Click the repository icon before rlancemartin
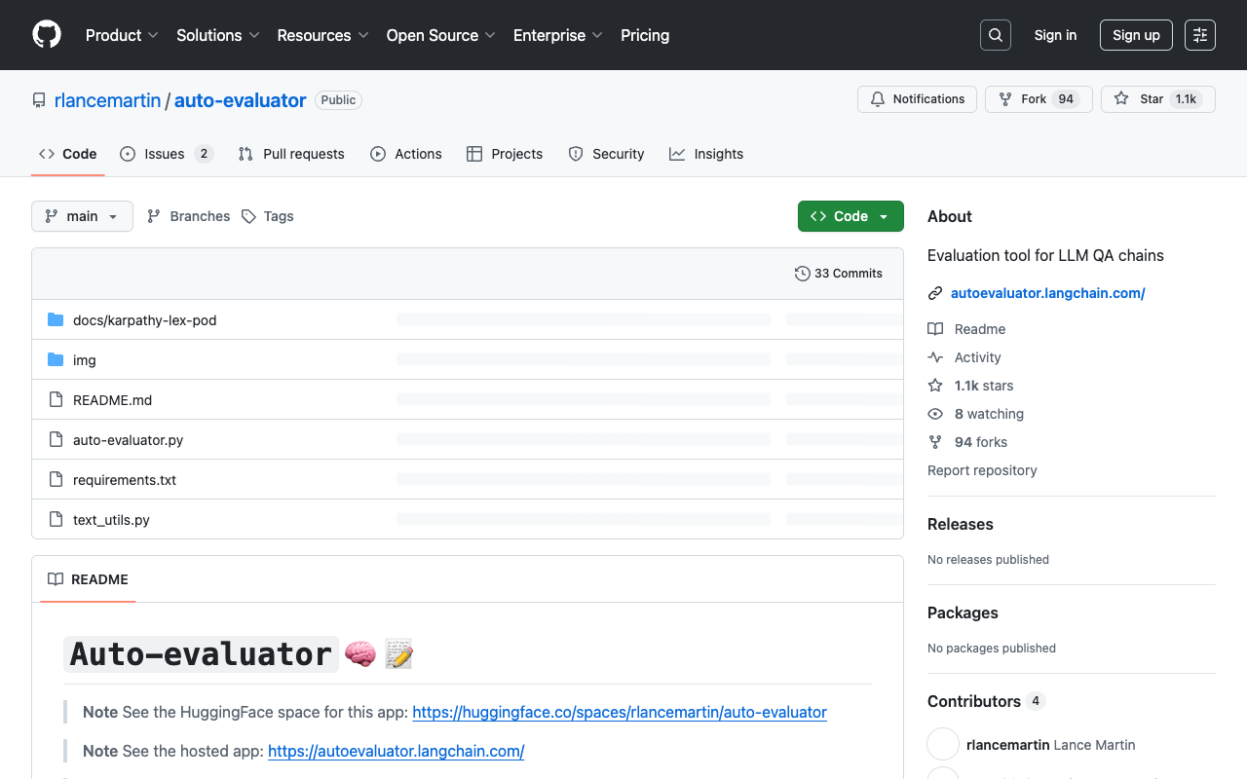Screen dimensions: 1247x779 [x=39, y=100]
